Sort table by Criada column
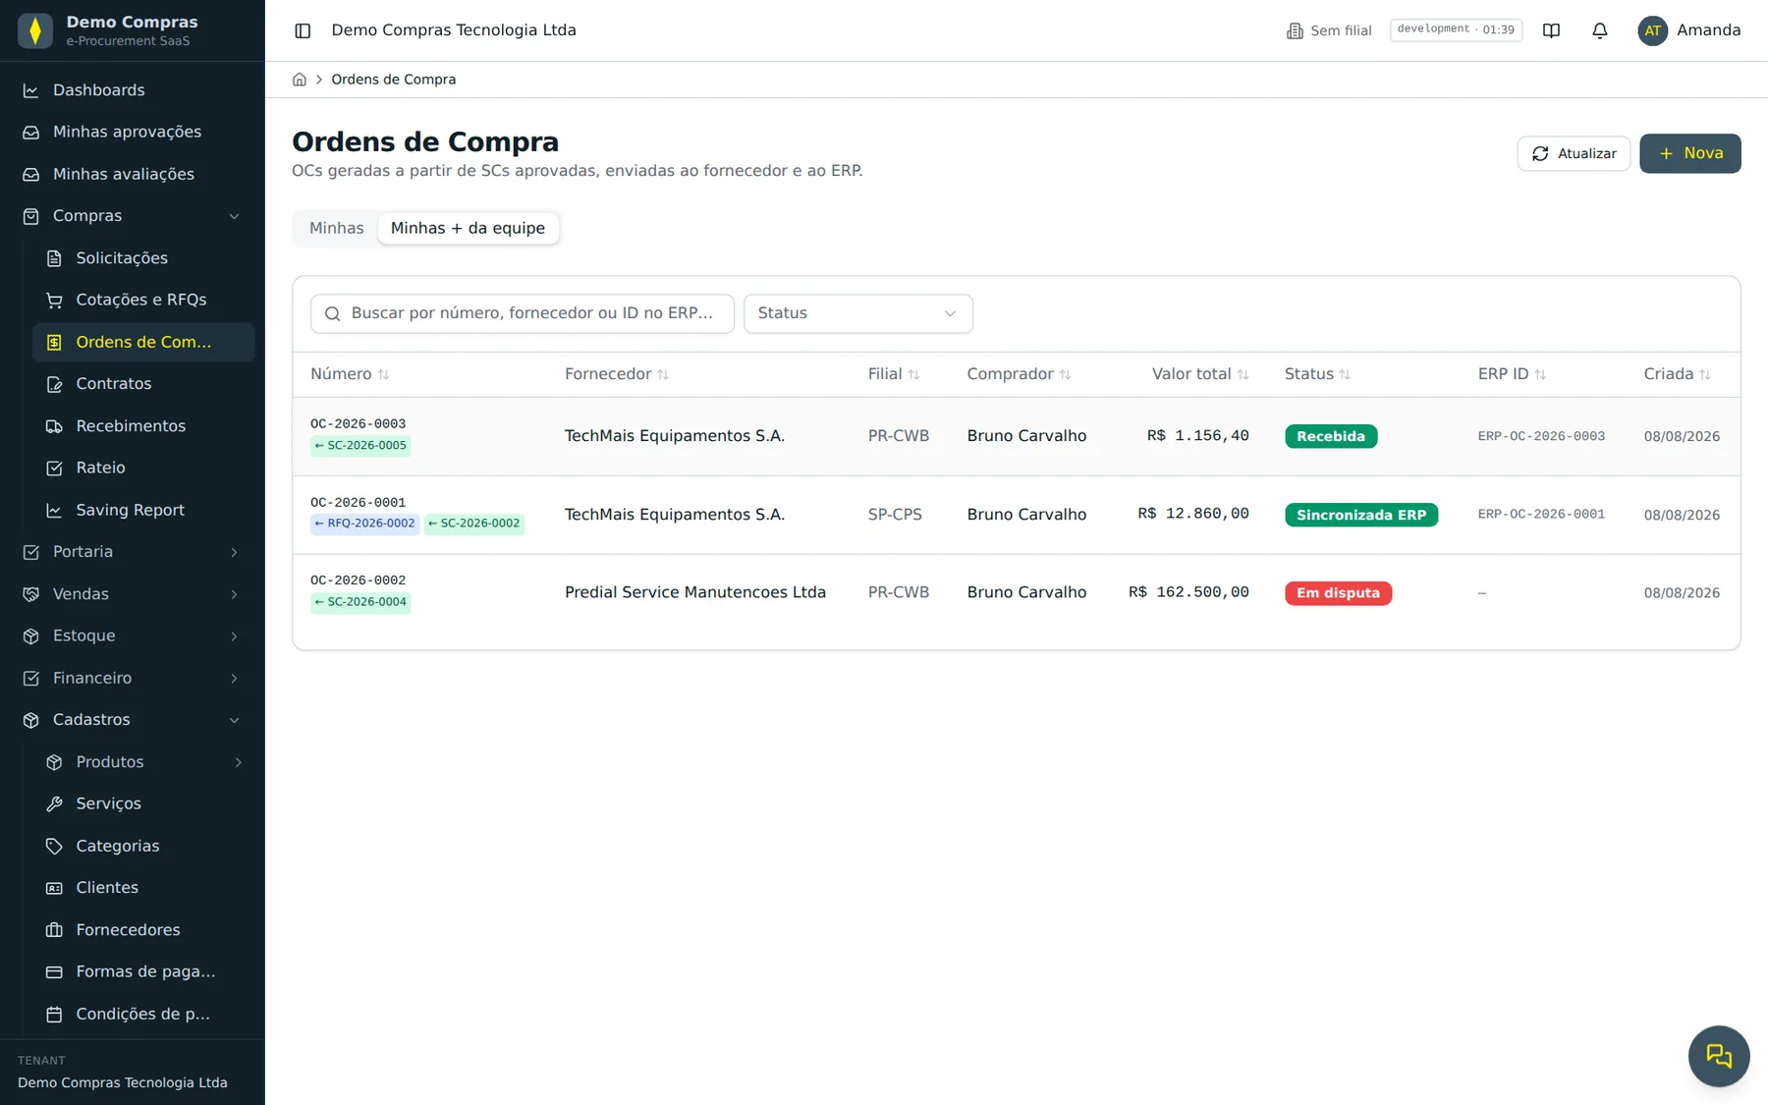This screenshot has width=1768, height=1105. point(1677,374)
